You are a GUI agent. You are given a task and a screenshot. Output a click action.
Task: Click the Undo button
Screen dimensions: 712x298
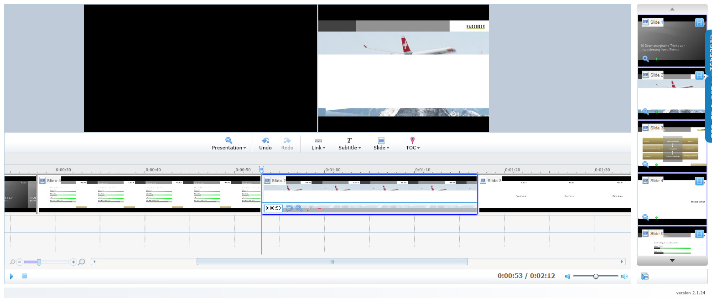(x=265, y=143)
